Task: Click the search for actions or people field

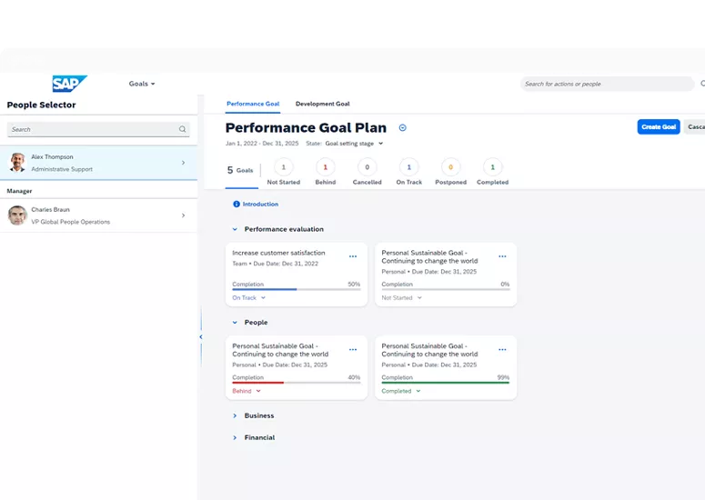Action: [x=605, y=84]
